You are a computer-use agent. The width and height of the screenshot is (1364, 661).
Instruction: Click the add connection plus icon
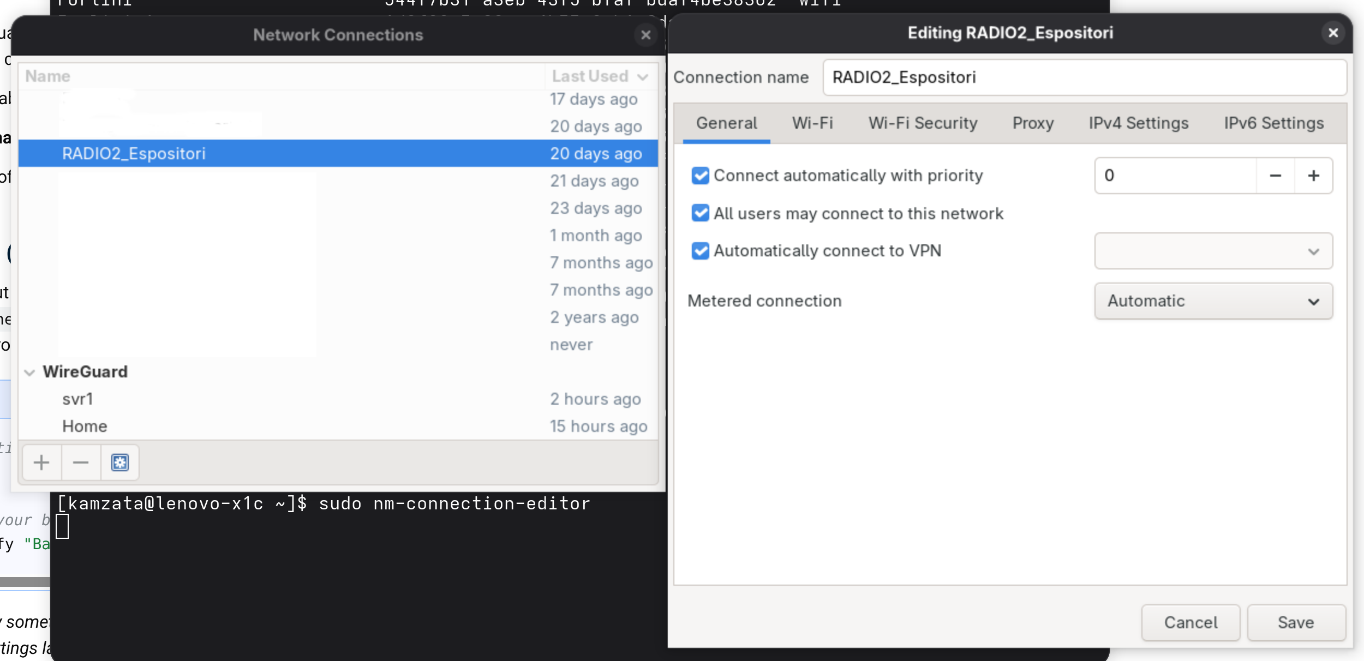[x=41, y=462]
